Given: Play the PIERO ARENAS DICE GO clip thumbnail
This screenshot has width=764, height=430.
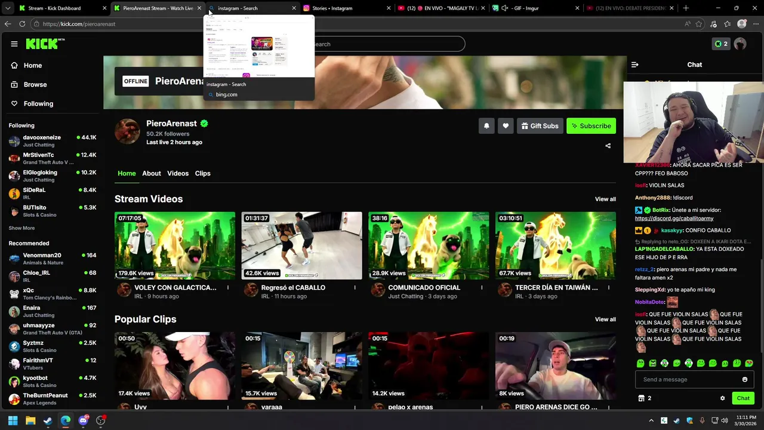Looking at the screenshot, I should [556, 365].
